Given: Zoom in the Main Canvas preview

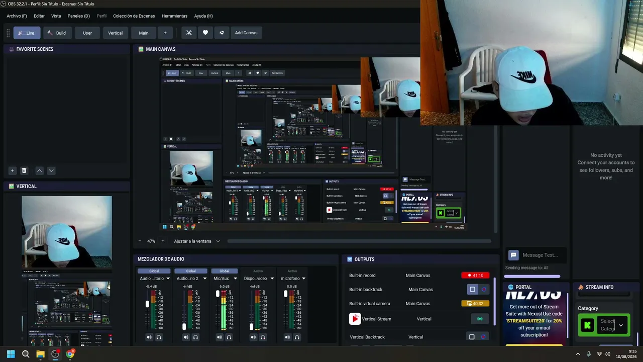Looking at the screenshot, I should click(163, 241).
